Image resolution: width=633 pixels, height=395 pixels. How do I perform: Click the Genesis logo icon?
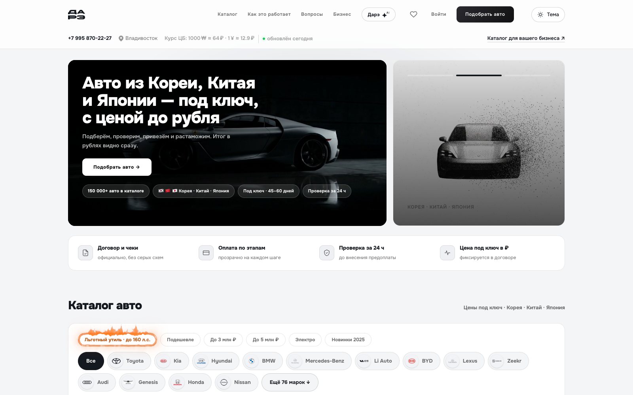tap(128, 382)
